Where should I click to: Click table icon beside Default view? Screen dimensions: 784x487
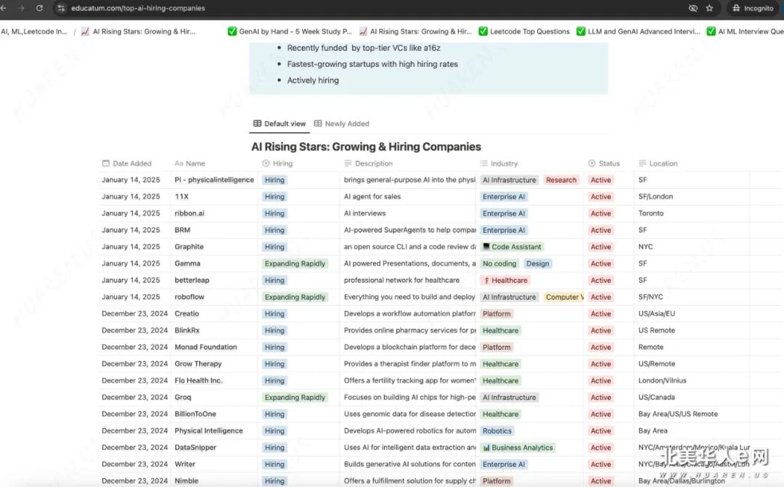(x=257, y=123)
